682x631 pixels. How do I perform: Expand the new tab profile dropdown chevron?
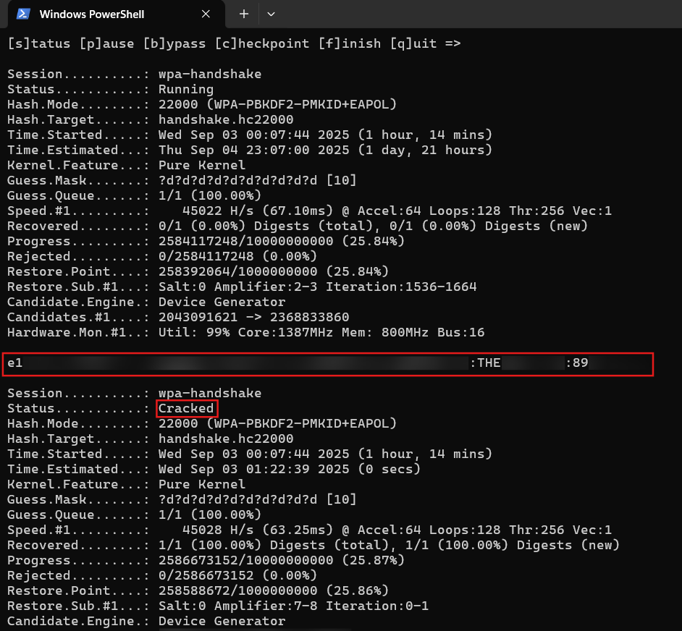tap(271, 14)
